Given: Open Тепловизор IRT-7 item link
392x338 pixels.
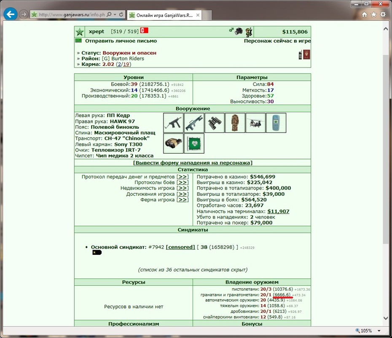Looking at the screenshot, I should click(116, 150).
